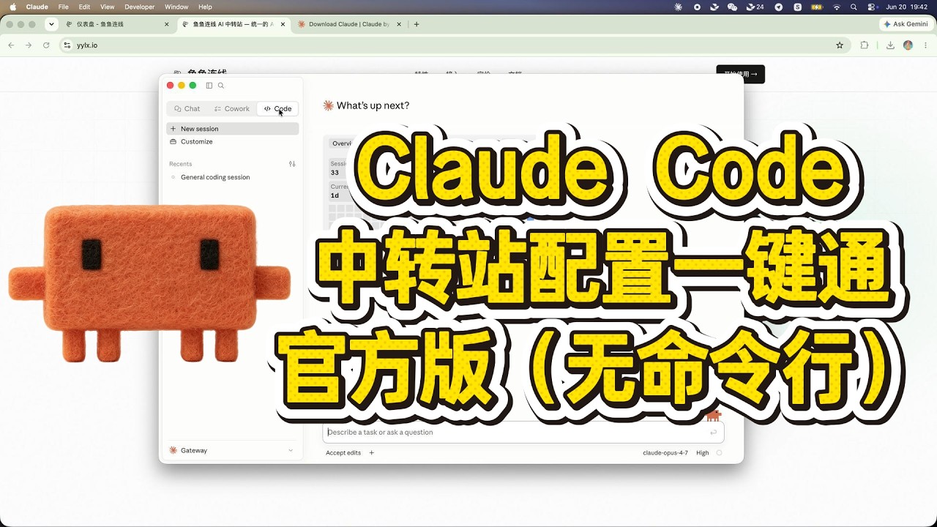Switch to the Download Claude browser tab

[x=350, y=24]
